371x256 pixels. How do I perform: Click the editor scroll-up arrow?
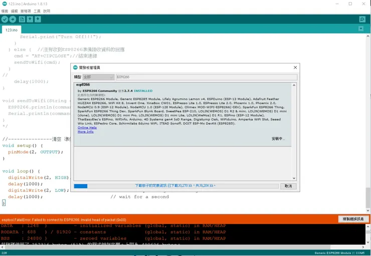coord(368,36)
